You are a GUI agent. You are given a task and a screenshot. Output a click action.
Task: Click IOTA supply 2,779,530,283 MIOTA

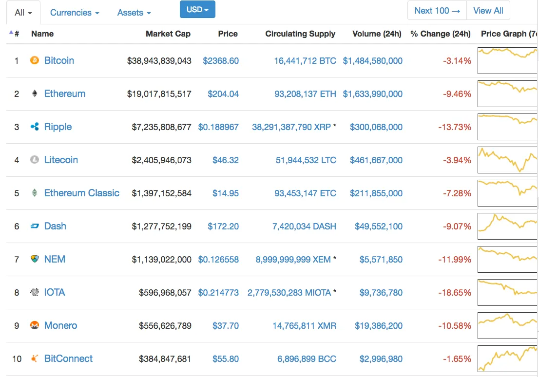(x=289, y=293)
